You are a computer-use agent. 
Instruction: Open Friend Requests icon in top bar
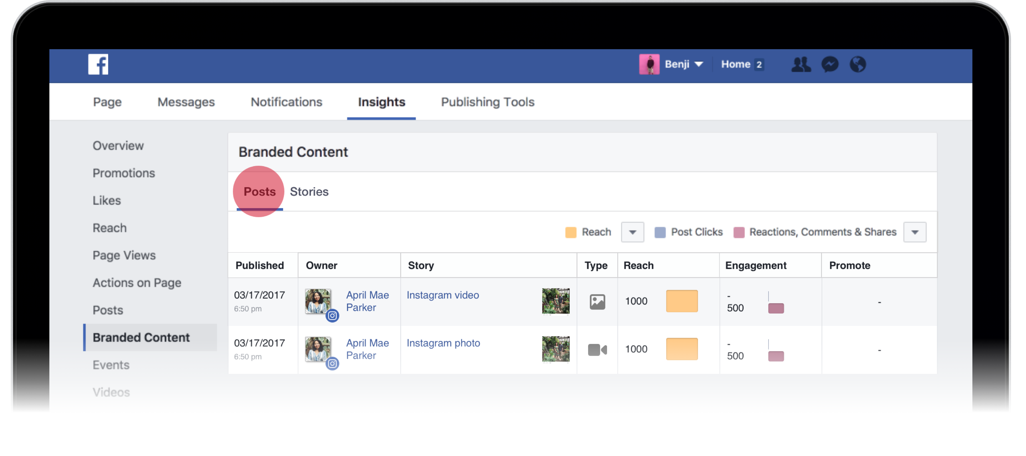click(800, 64)
